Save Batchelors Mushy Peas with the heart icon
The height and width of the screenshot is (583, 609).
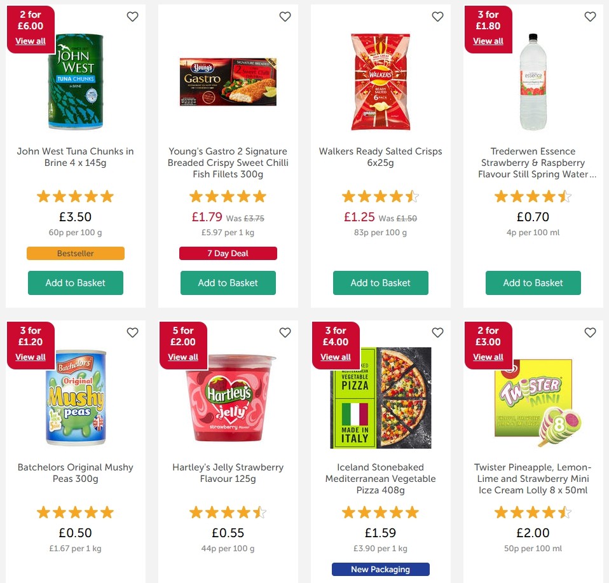(x=132, y=333)
